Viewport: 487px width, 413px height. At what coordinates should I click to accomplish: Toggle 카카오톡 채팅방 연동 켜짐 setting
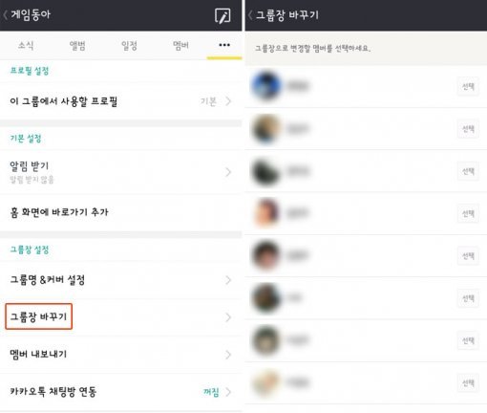[x=211, y=392]
